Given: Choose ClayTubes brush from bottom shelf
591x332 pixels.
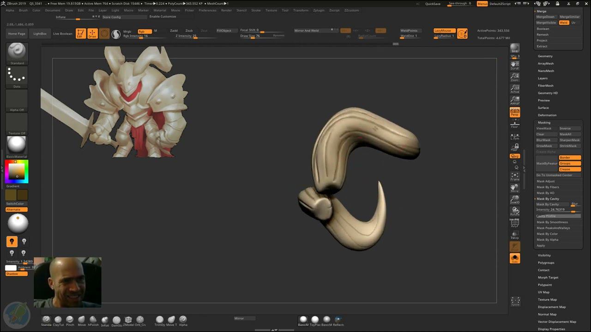Looking at the screenshot, I should [x=58, y=320].
